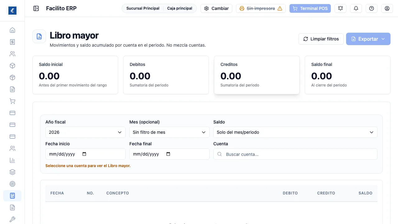Click the ringing bell alerts icon
The height and width of the screenshot is (224, 398).
(x=340, y=8)
